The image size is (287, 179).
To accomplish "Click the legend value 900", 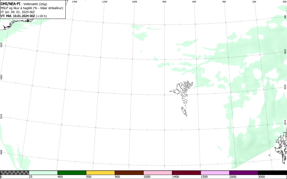I will point(117,177).
